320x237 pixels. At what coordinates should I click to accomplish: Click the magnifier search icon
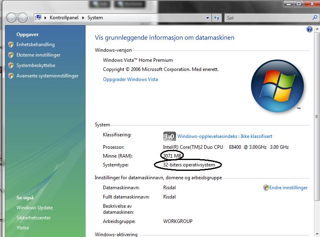tap(315, 18)
